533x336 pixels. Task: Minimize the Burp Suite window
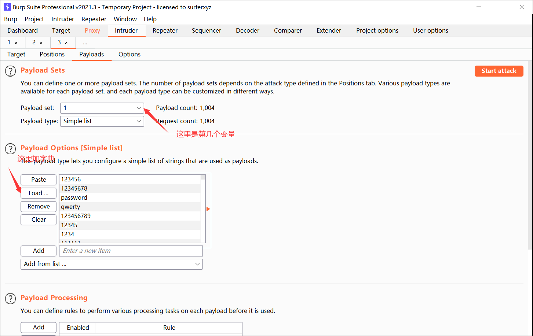pyautogui.click(x=479, y=7)
